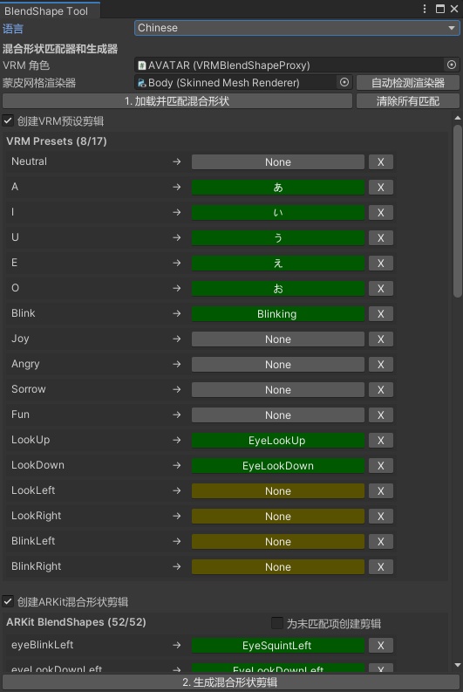
Task: Open the LookLeft yellow None selector
Action: [278, 490]
